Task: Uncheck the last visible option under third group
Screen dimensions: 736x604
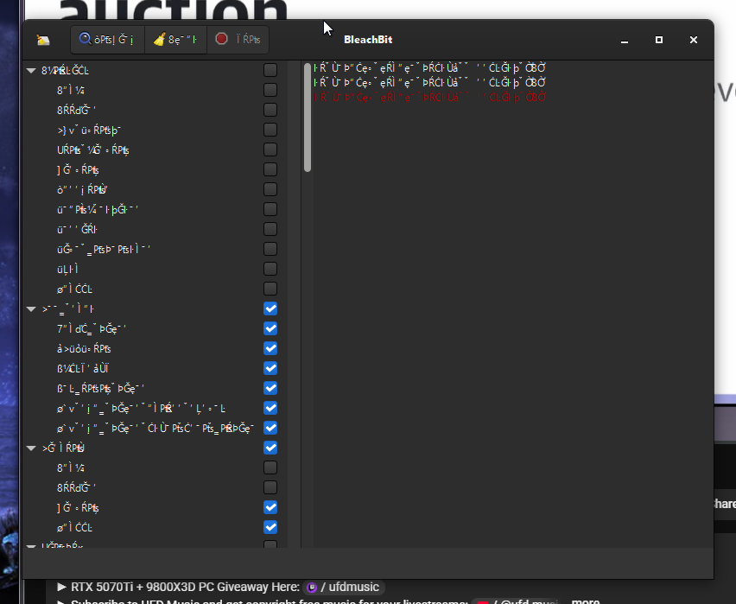Action: click(270, 527)
